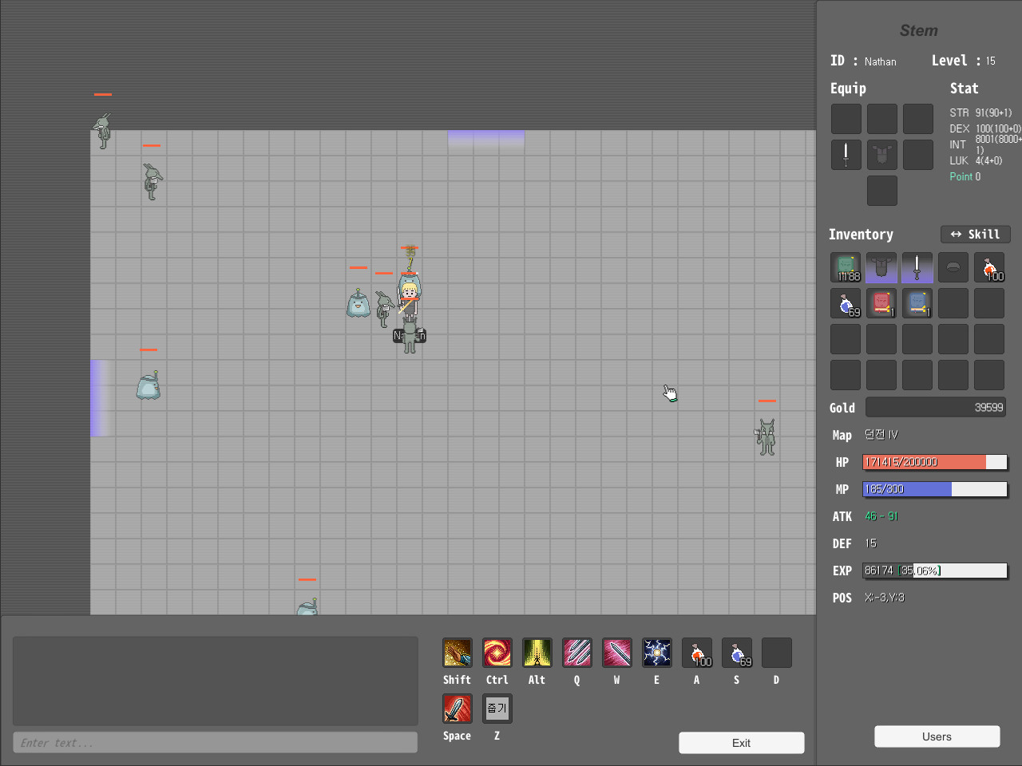Switch to the Skill panel
This screenshot has height=766, width=1022.
pos(975,234)
